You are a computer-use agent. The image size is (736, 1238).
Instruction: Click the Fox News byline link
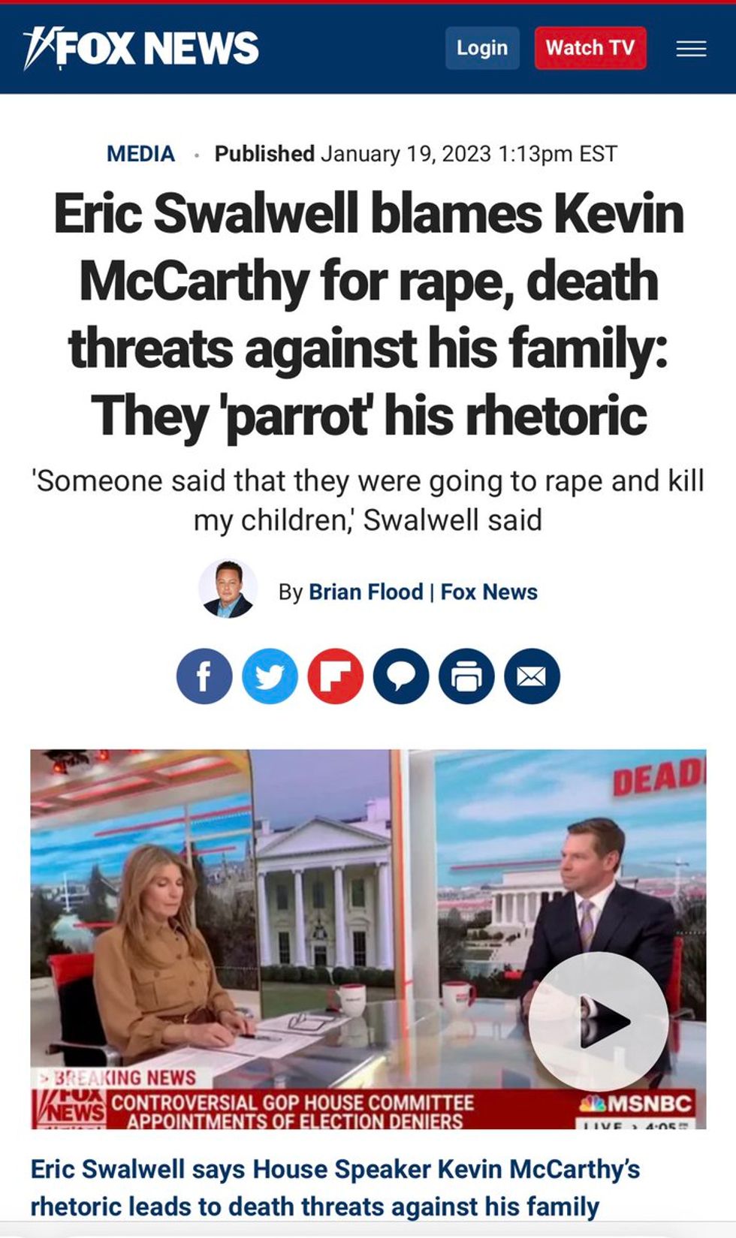(x=489, y=592)
